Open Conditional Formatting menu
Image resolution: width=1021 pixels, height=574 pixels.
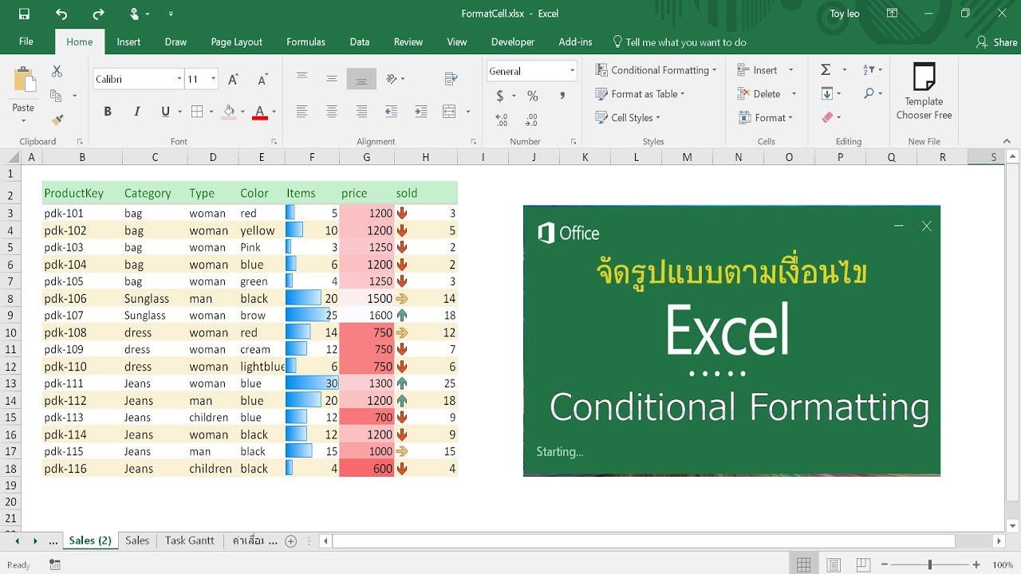coord(656,70)
